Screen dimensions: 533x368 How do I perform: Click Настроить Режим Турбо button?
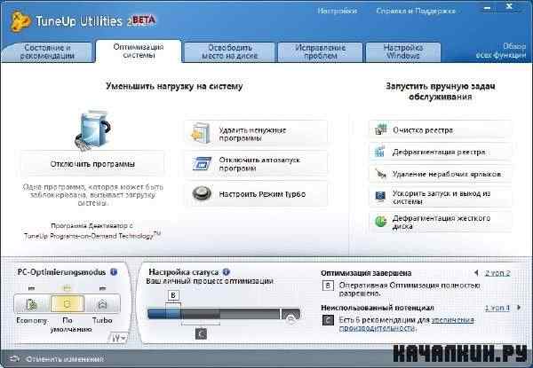tap(257, 193)
